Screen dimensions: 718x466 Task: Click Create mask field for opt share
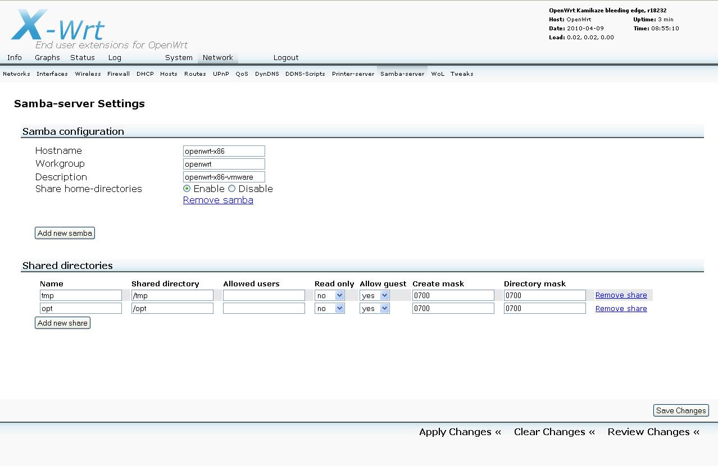tap(453, 308)
